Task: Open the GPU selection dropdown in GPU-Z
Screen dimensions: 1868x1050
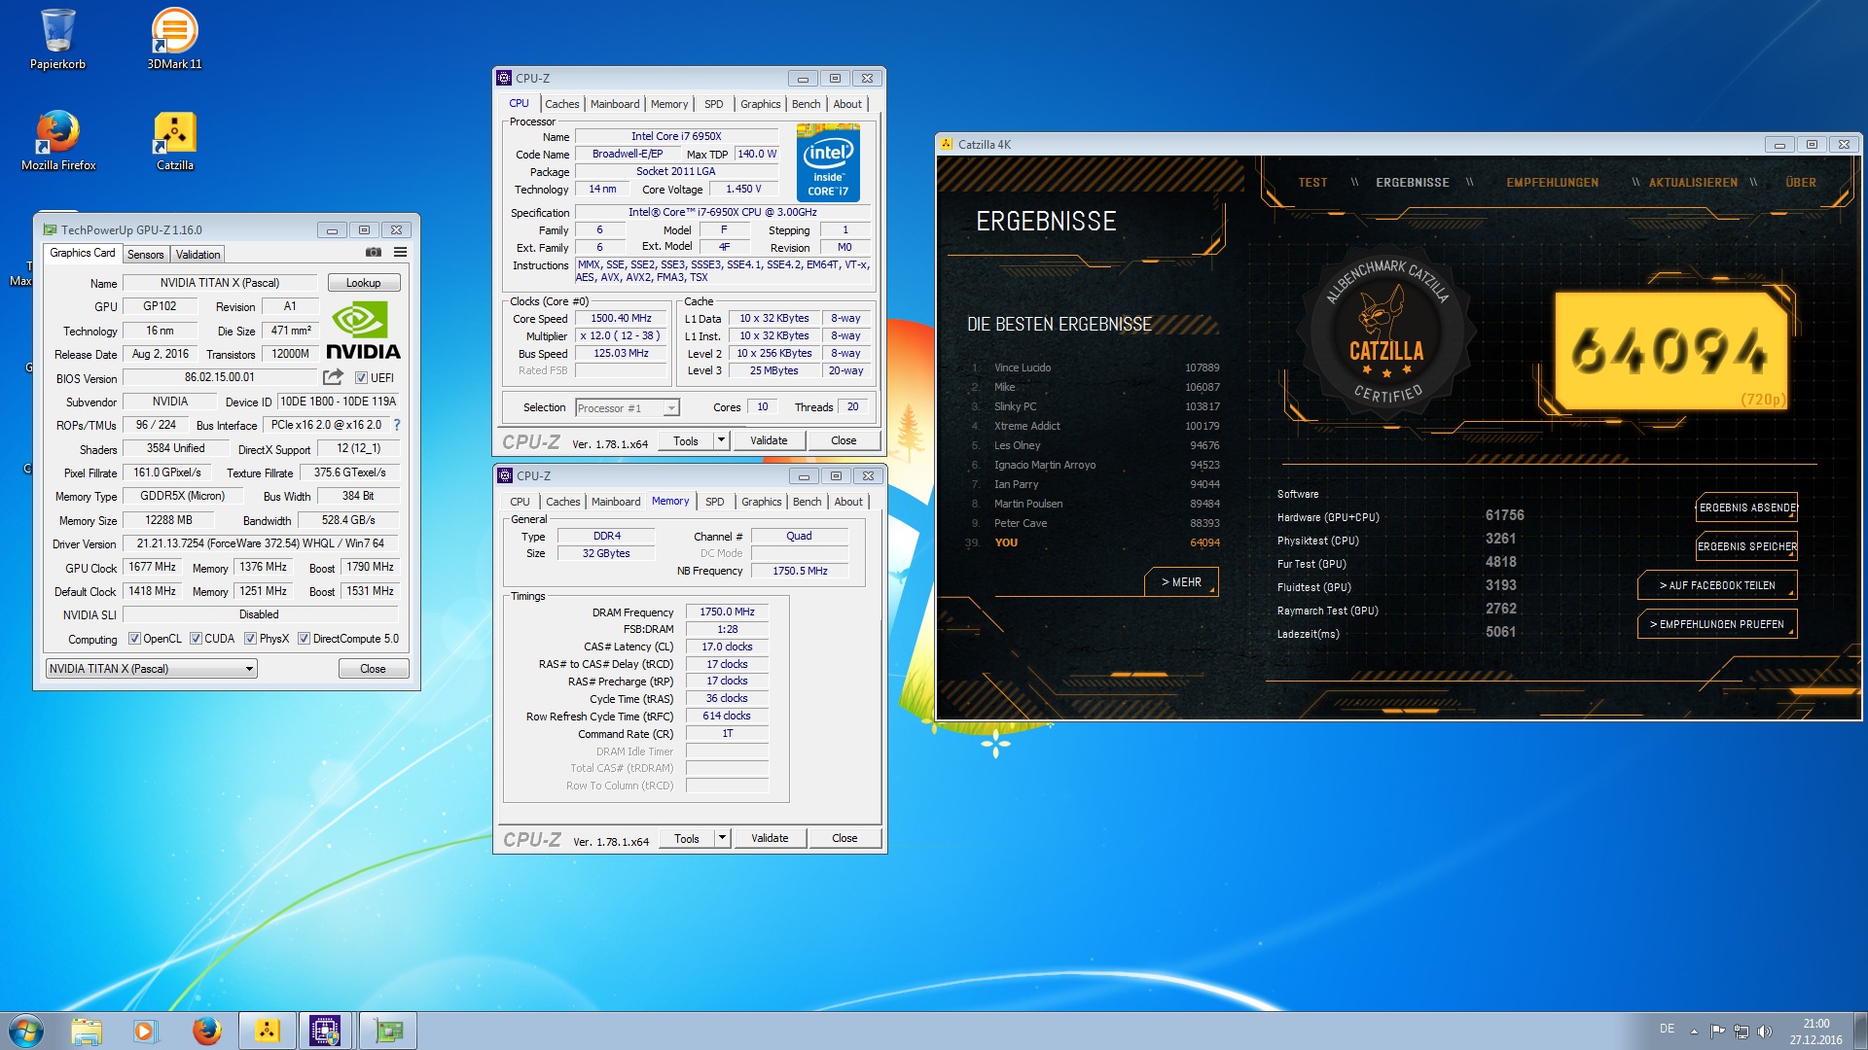Action: click(152, 669)
